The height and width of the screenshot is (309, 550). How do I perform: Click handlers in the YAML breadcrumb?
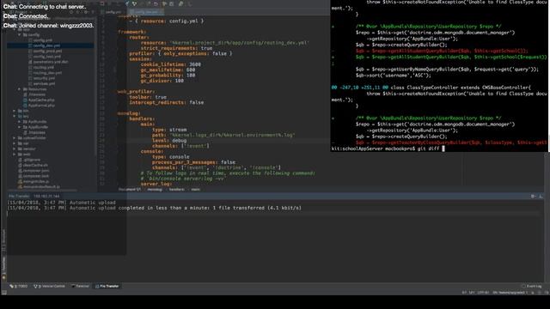click(176, 190)
